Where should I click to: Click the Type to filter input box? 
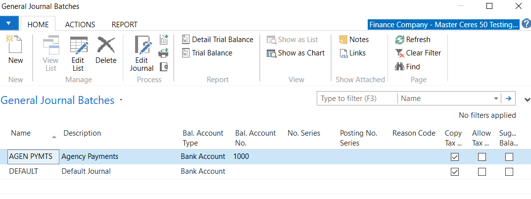(357, 99)
